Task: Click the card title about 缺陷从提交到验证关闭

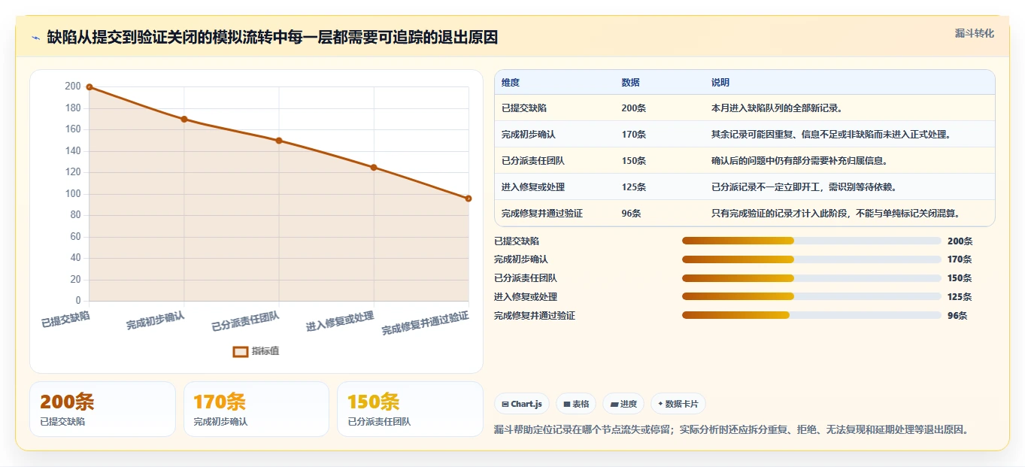Action: 272,37
